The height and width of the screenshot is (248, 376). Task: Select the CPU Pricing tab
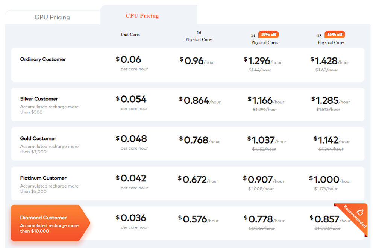coord(142,16)
